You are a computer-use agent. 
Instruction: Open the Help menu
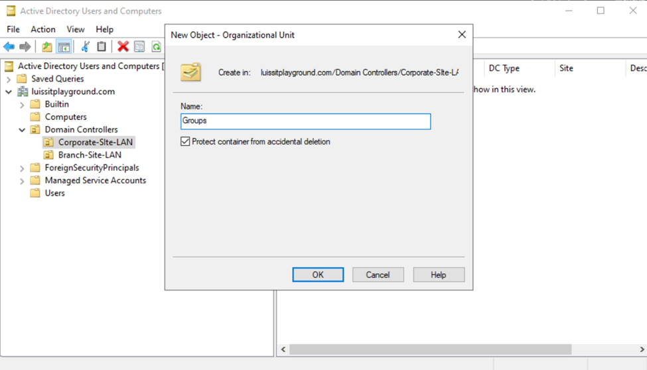tap(104, 29)
